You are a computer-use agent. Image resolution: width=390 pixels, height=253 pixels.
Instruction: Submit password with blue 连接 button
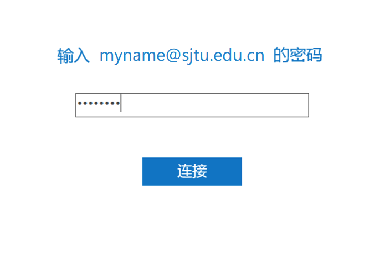[192, 171]
